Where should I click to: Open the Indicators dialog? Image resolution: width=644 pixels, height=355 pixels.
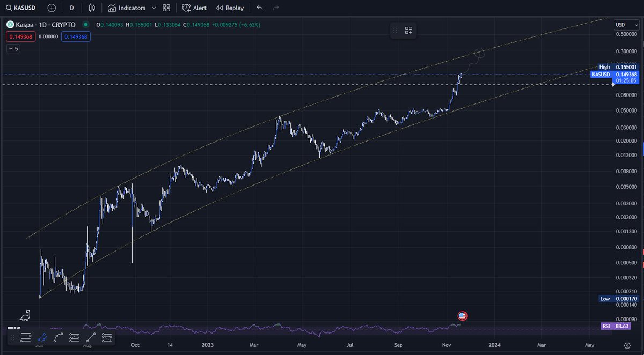[x=127, y=8]
